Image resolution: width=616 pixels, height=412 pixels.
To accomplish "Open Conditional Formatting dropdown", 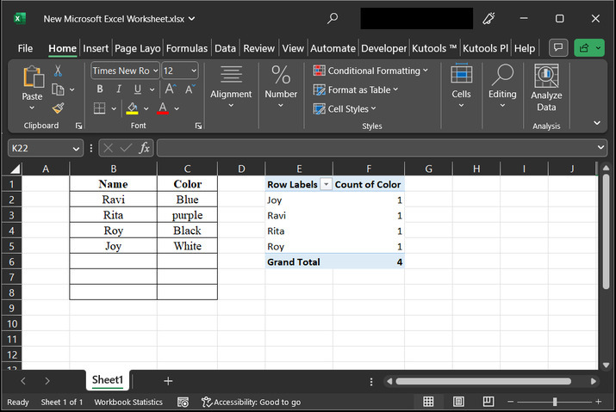I will coord(370,71).
